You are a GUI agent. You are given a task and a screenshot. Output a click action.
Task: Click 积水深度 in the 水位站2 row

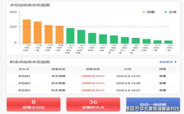point(58,83)
